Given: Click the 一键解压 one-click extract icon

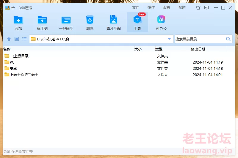Looking at the screenshot, I should click(66, 20).
